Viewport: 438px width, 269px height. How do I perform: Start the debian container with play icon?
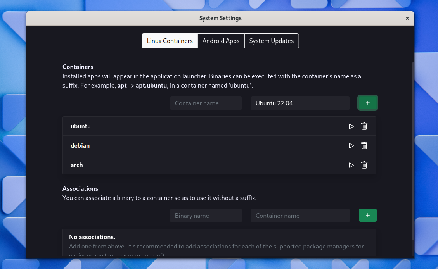point(351,146)
